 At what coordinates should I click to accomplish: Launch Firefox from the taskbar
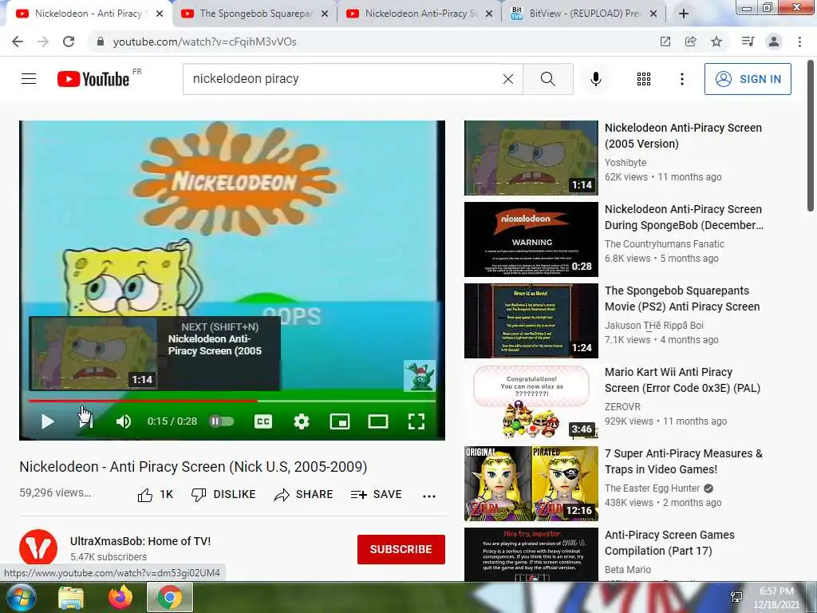(x=120, y=598)
